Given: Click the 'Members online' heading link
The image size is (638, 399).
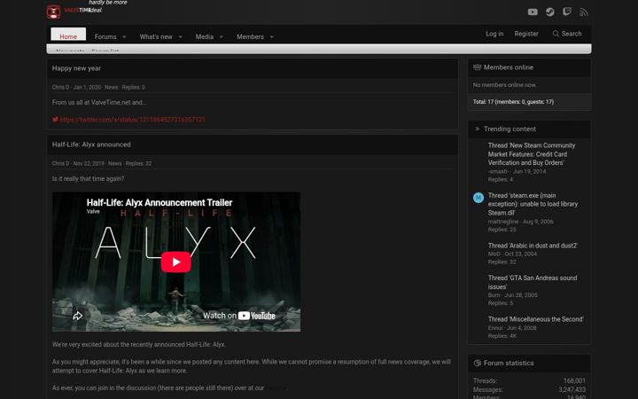Looking at the screenshot, I should click(x=509, y=67).
